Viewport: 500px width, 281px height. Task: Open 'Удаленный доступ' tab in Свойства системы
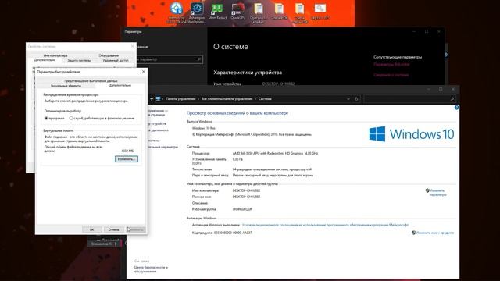pos(116,60)
